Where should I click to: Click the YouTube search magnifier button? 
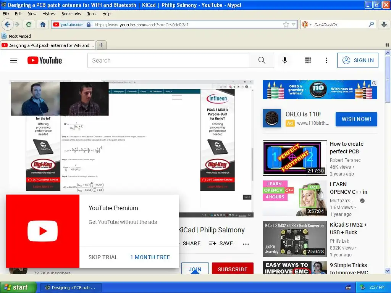pos(262,60)
